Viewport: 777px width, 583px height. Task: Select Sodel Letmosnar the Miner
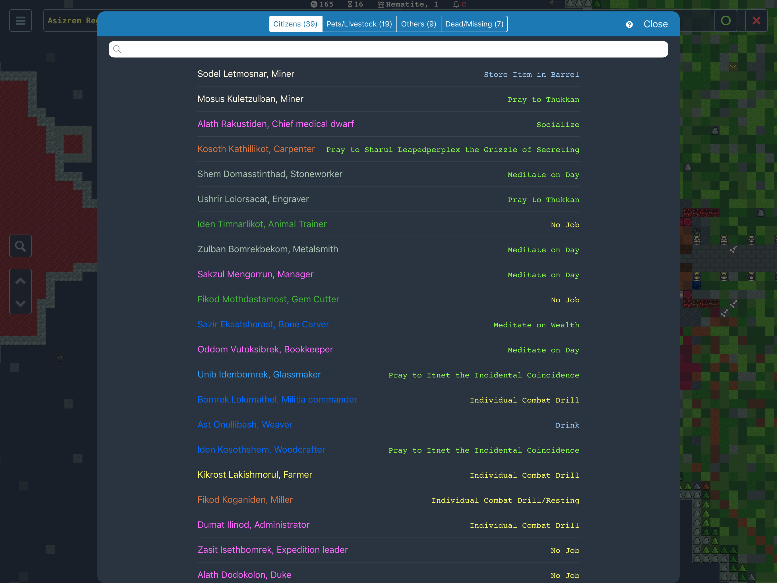tap(246, 74)
